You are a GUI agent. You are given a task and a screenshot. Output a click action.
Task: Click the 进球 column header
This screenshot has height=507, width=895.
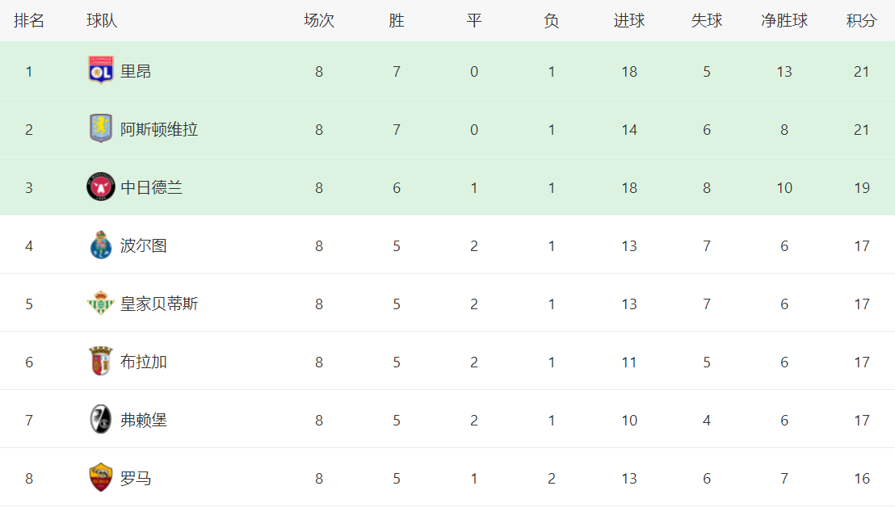[629, 21]
